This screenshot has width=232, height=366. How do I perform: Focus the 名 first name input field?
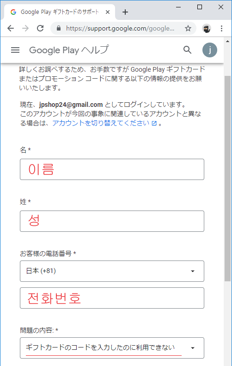(112, 169)
